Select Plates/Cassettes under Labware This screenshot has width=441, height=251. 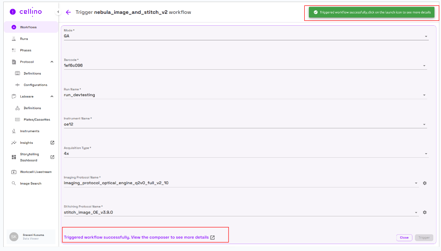(37, 119)
